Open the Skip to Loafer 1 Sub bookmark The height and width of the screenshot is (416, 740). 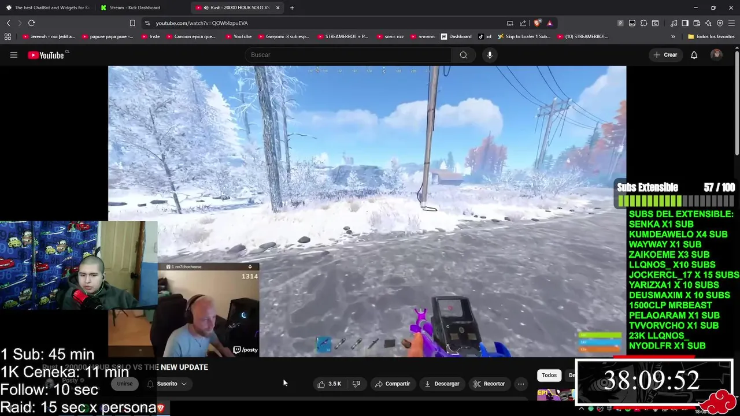pyautogui.click(x=524, y=36)
